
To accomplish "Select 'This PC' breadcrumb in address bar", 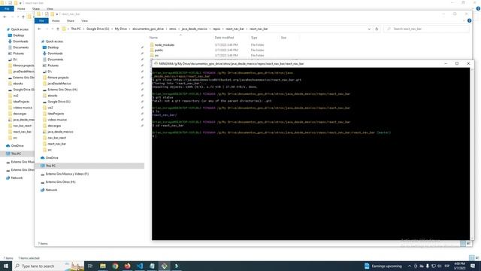I will [76, 29].
